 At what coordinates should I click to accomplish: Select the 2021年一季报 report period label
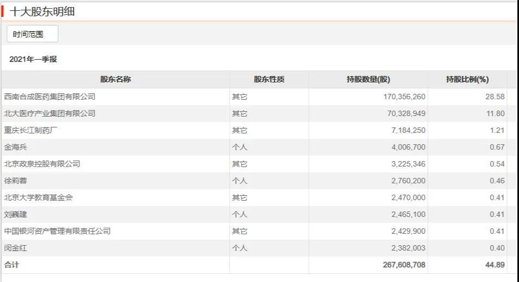click(x=33, y=59)
